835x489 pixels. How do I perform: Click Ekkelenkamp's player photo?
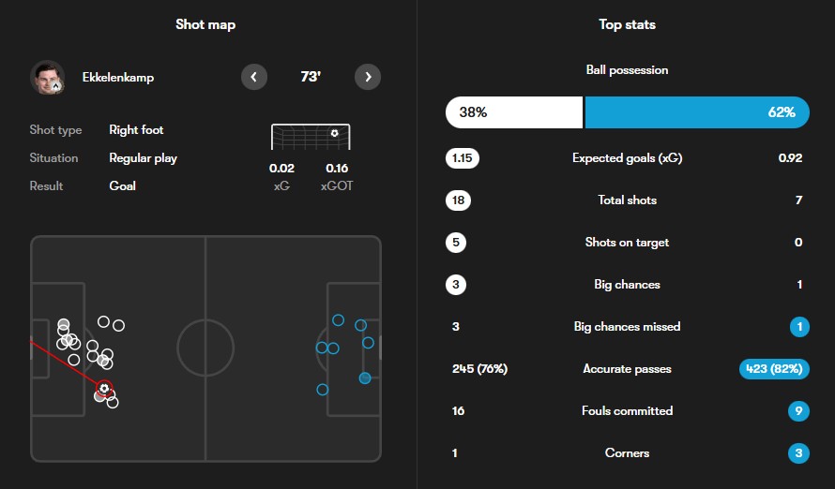click(46, 78)
